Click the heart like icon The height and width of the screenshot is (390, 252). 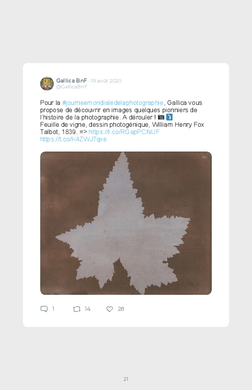(x=110, y=309)
